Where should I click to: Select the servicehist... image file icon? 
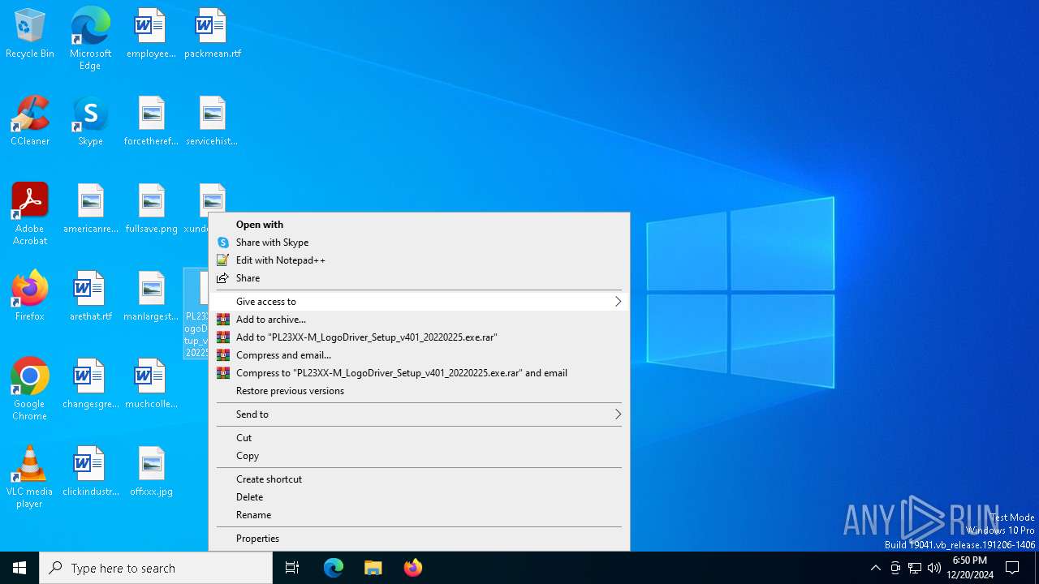[x=212, y=122]
